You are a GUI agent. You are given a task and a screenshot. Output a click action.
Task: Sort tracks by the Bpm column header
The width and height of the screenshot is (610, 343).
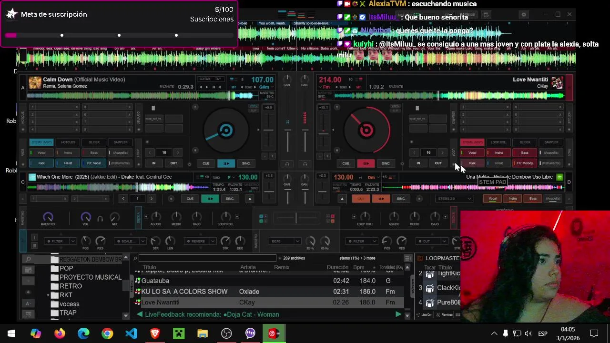point(358,267)
